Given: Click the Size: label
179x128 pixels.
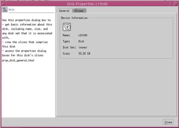Looking at the screenshot, I should coord(66,53).
